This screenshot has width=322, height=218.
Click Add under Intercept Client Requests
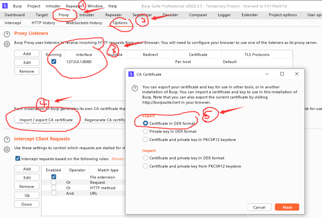point(27,169)
